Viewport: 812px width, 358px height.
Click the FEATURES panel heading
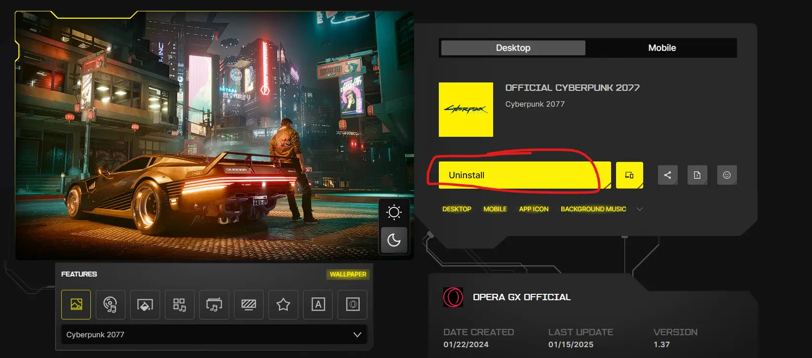click(x=79, y=274)
